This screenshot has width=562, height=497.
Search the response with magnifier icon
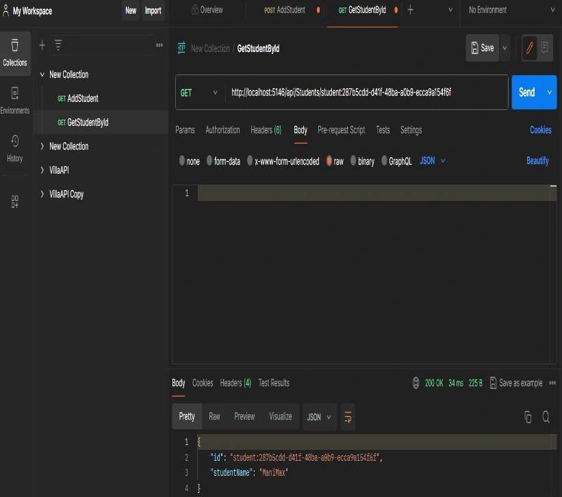point(546,417)
